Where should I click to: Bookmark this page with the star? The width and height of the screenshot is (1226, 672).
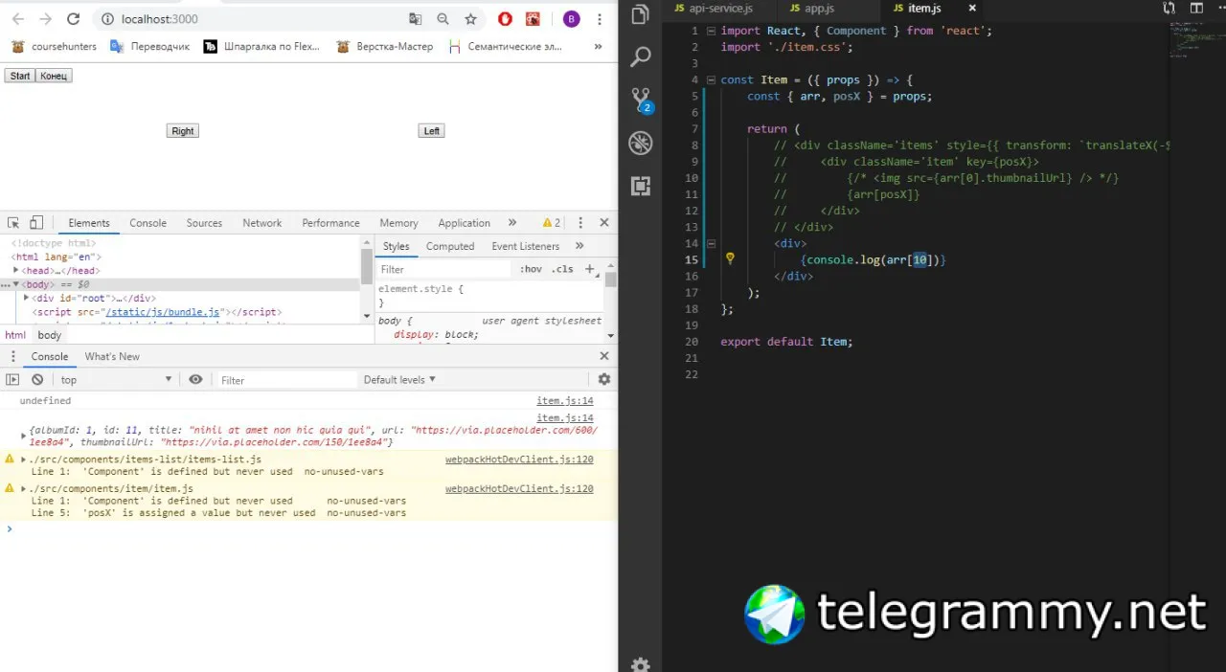click(x=470, y=19)
